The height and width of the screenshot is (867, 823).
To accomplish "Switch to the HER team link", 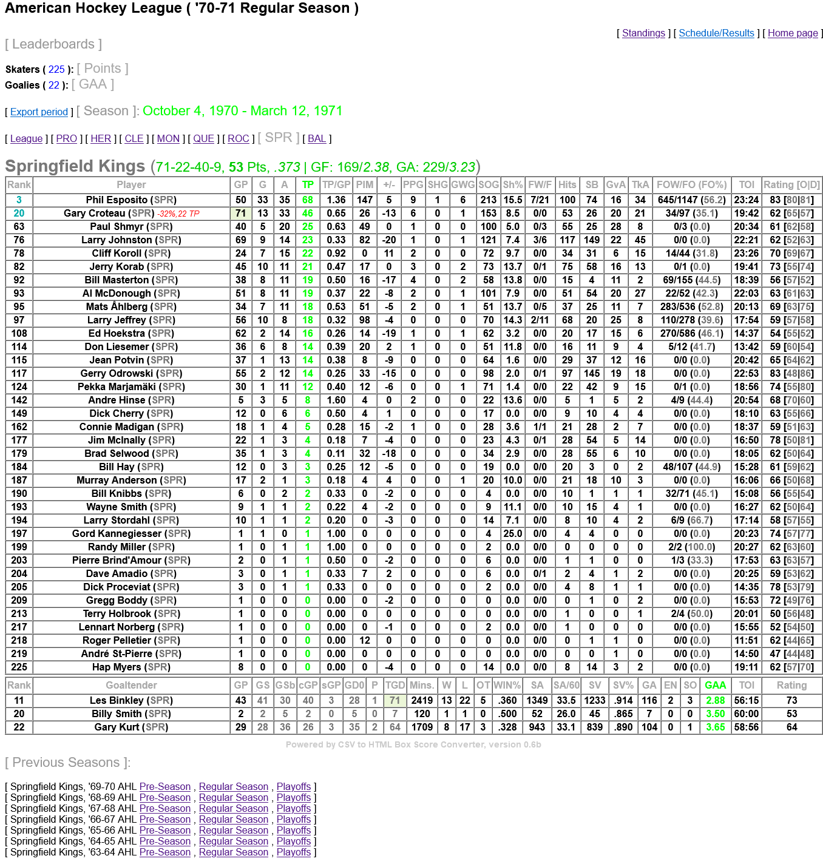I will [x=101, y=139].
